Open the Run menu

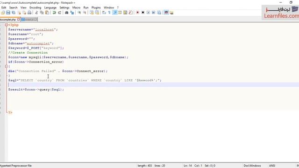click(86, 7)
